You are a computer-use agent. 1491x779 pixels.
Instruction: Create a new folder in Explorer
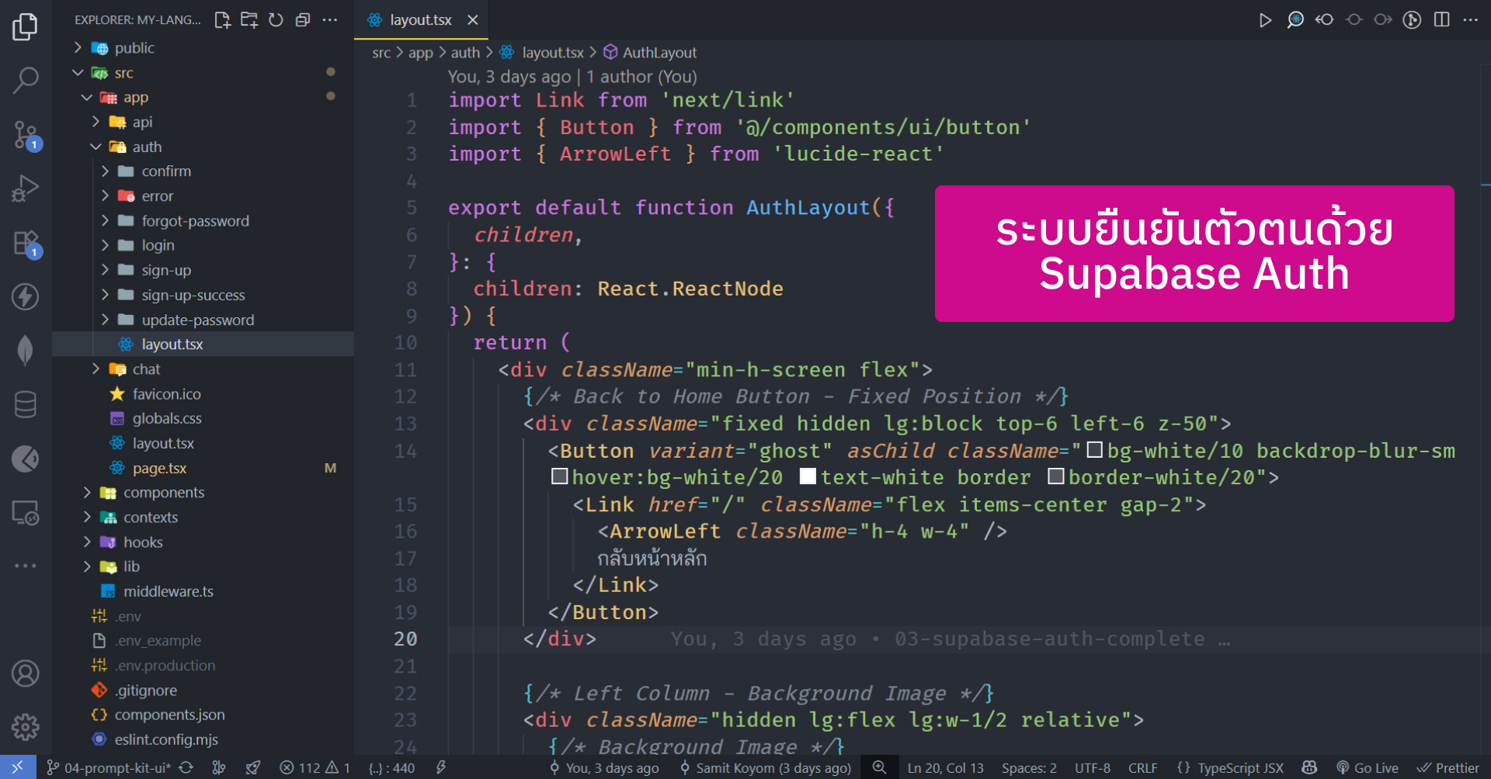(248, 20)
